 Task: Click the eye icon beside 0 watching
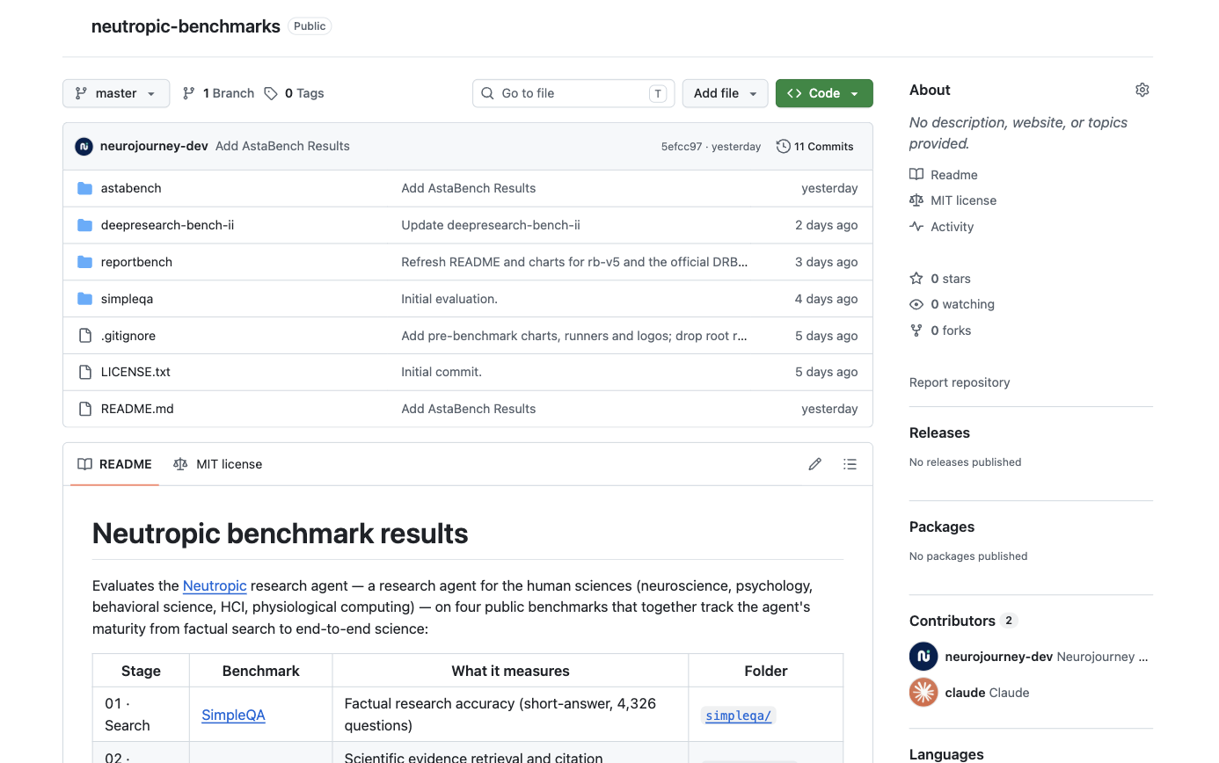coord(916,304)
